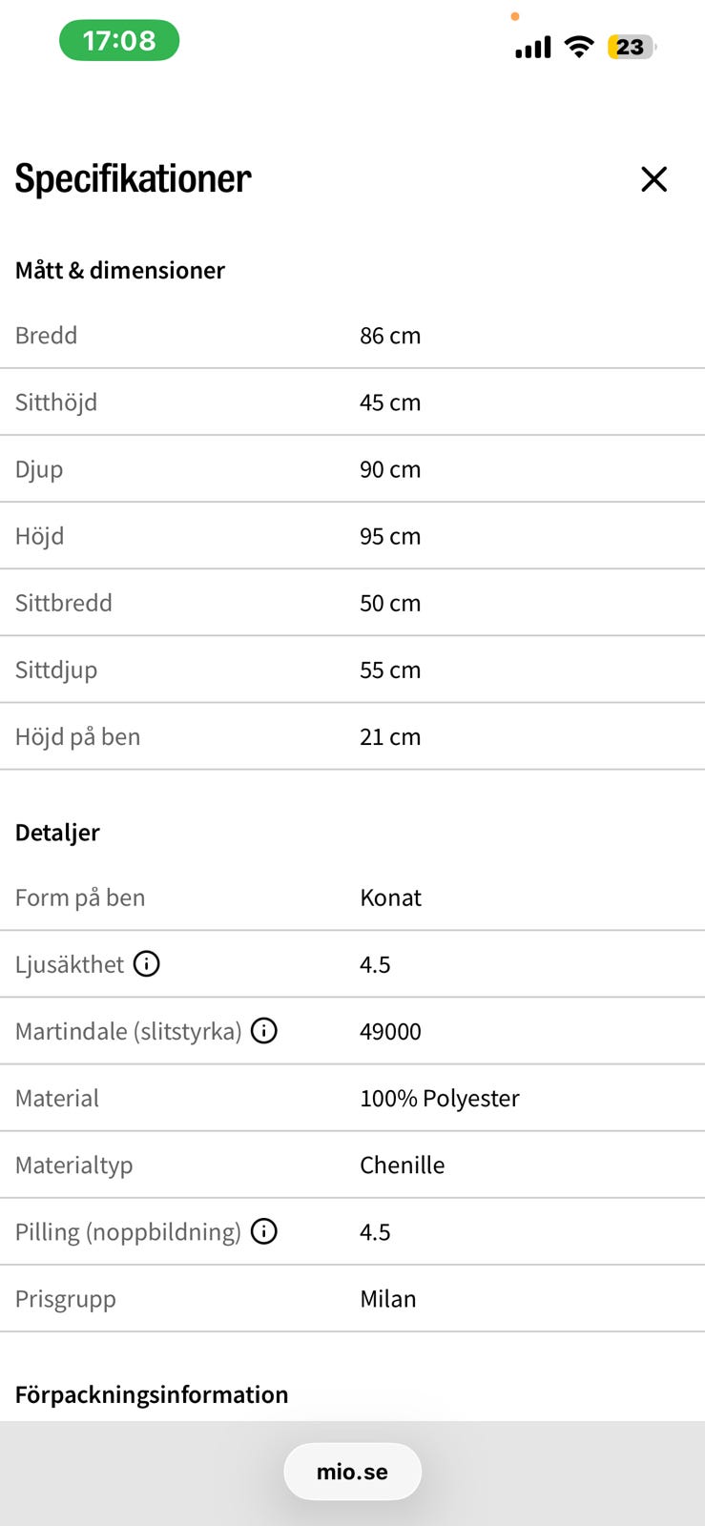Tap the Materialtyp Chenille value
Image resolution: width=705 pixels, height=1526 pixels.
403,1165
